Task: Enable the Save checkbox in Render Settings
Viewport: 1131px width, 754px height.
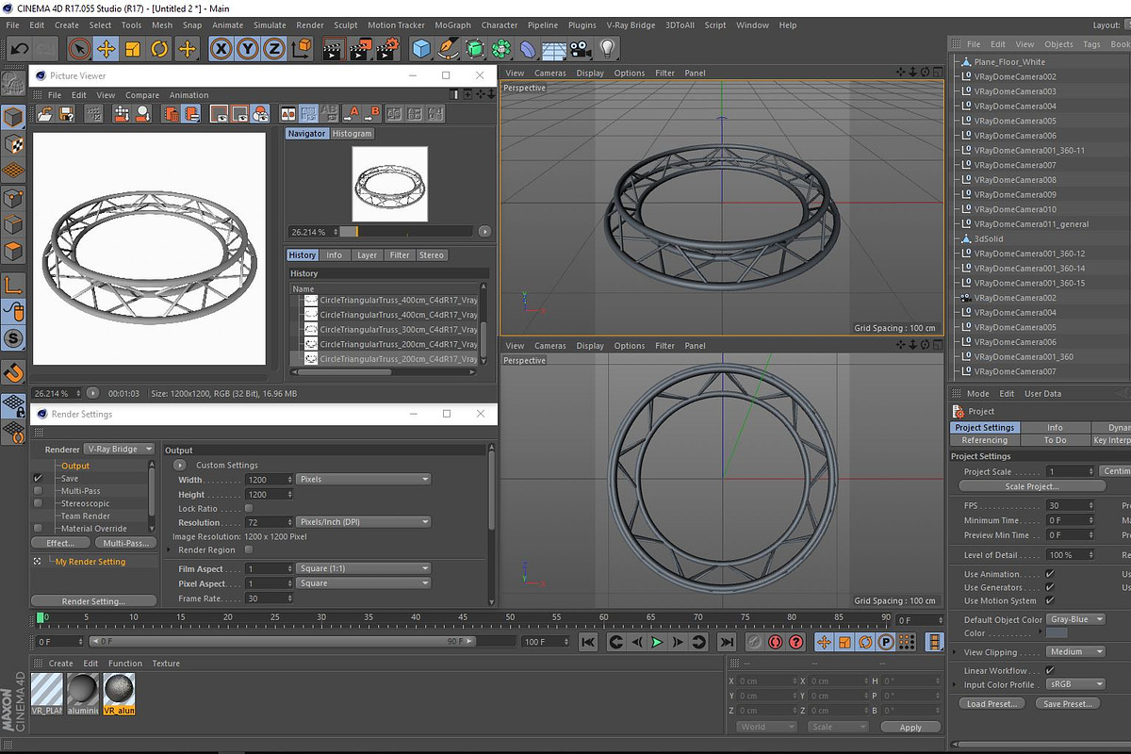Action: 38,478
